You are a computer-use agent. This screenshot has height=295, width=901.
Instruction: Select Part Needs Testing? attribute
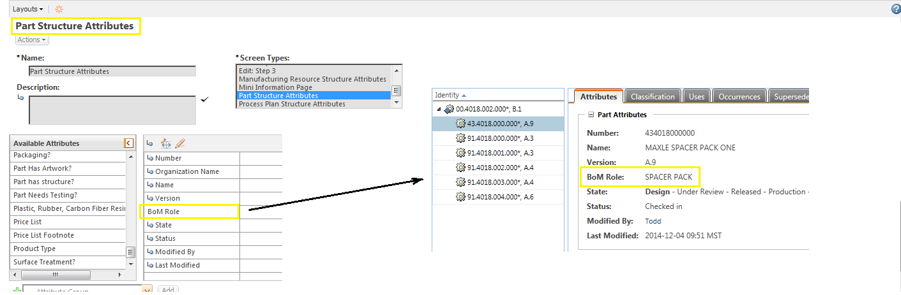(x=68, y=195)
